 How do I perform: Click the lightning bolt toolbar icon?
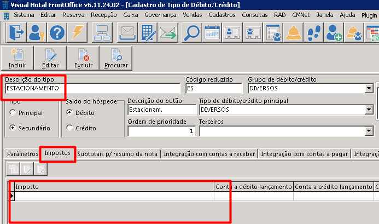tap(77, 32)
